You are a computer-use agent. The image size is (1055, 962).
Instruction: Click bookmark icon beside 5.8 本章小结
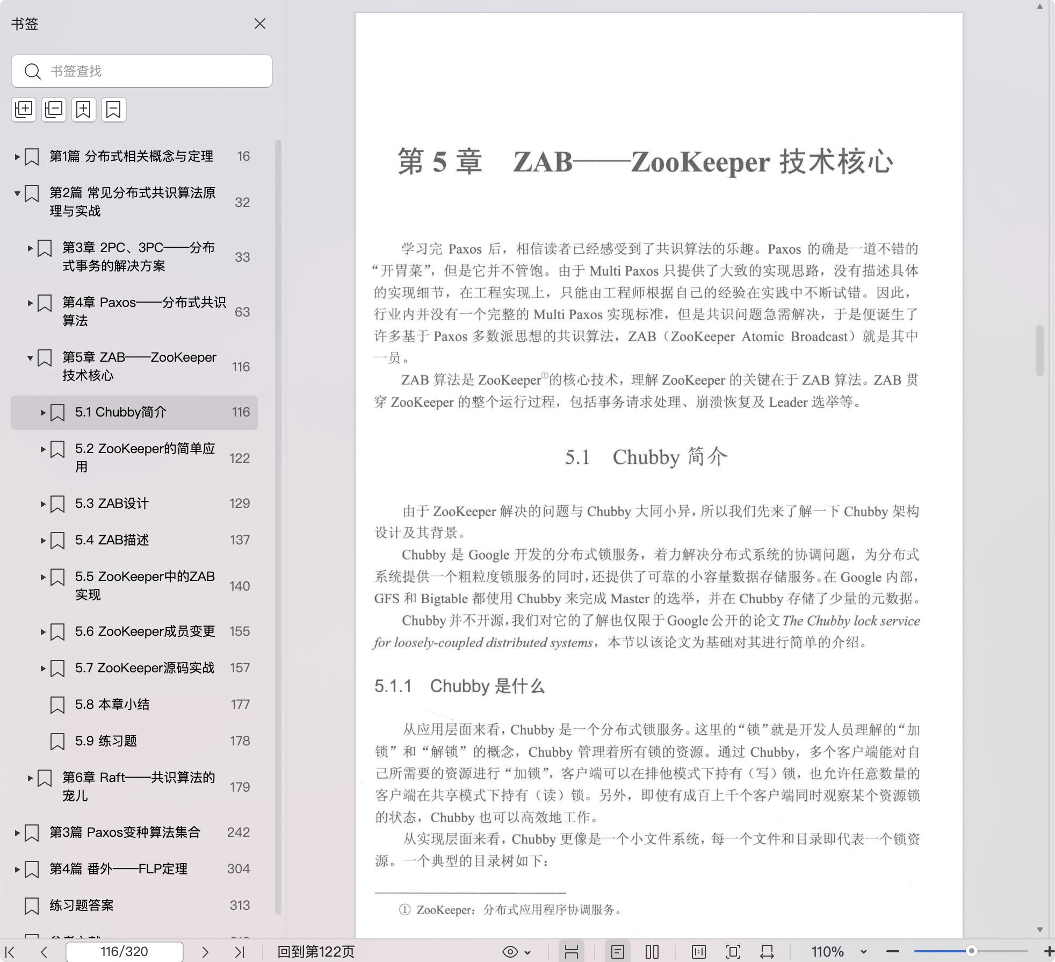tap(57, 705)
